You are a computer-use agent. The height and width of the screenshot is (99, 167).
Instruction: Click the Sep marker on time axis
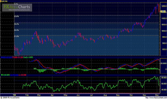(x=118, y=95)
